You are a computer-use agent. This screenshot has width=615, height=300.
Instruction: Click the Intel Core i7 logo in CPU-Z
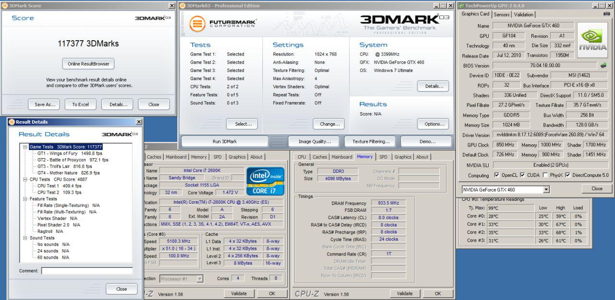pyautogui.click(x=265, y=181)
